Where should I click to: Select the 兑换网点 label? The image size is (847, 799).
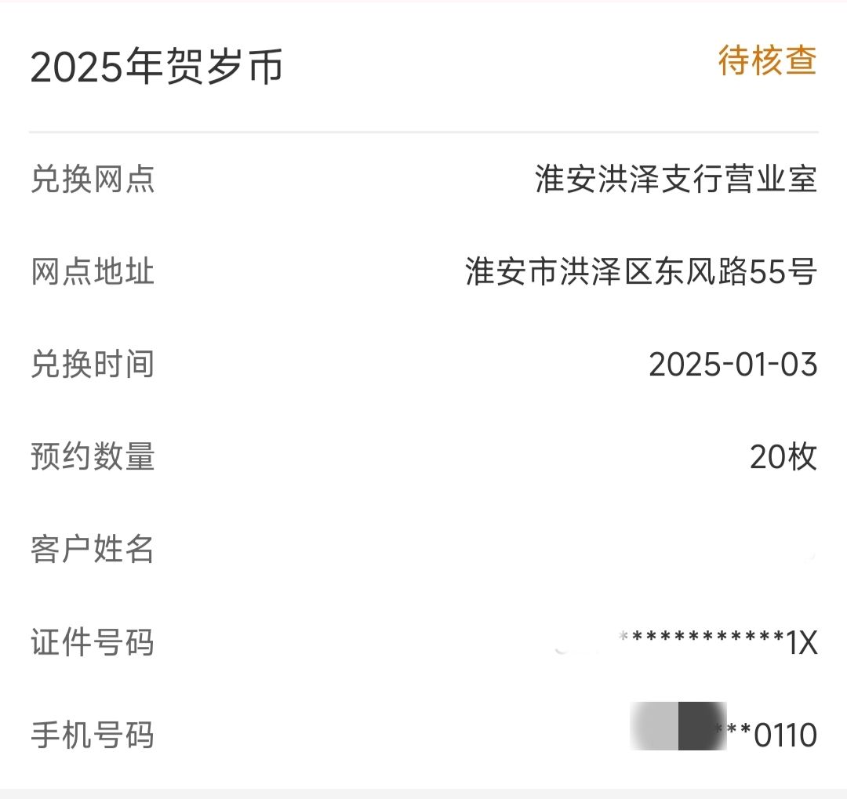(x=93, y=179)
